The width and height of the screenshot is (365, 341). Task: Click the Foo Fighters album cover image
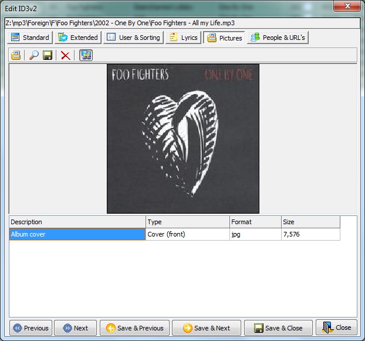coord(183,139)
